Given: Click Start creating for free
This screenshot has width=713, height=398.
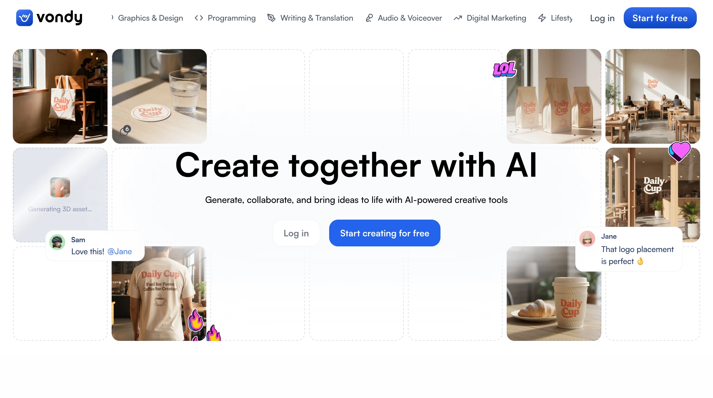Looking at the screenshot, I should point(385,233).
